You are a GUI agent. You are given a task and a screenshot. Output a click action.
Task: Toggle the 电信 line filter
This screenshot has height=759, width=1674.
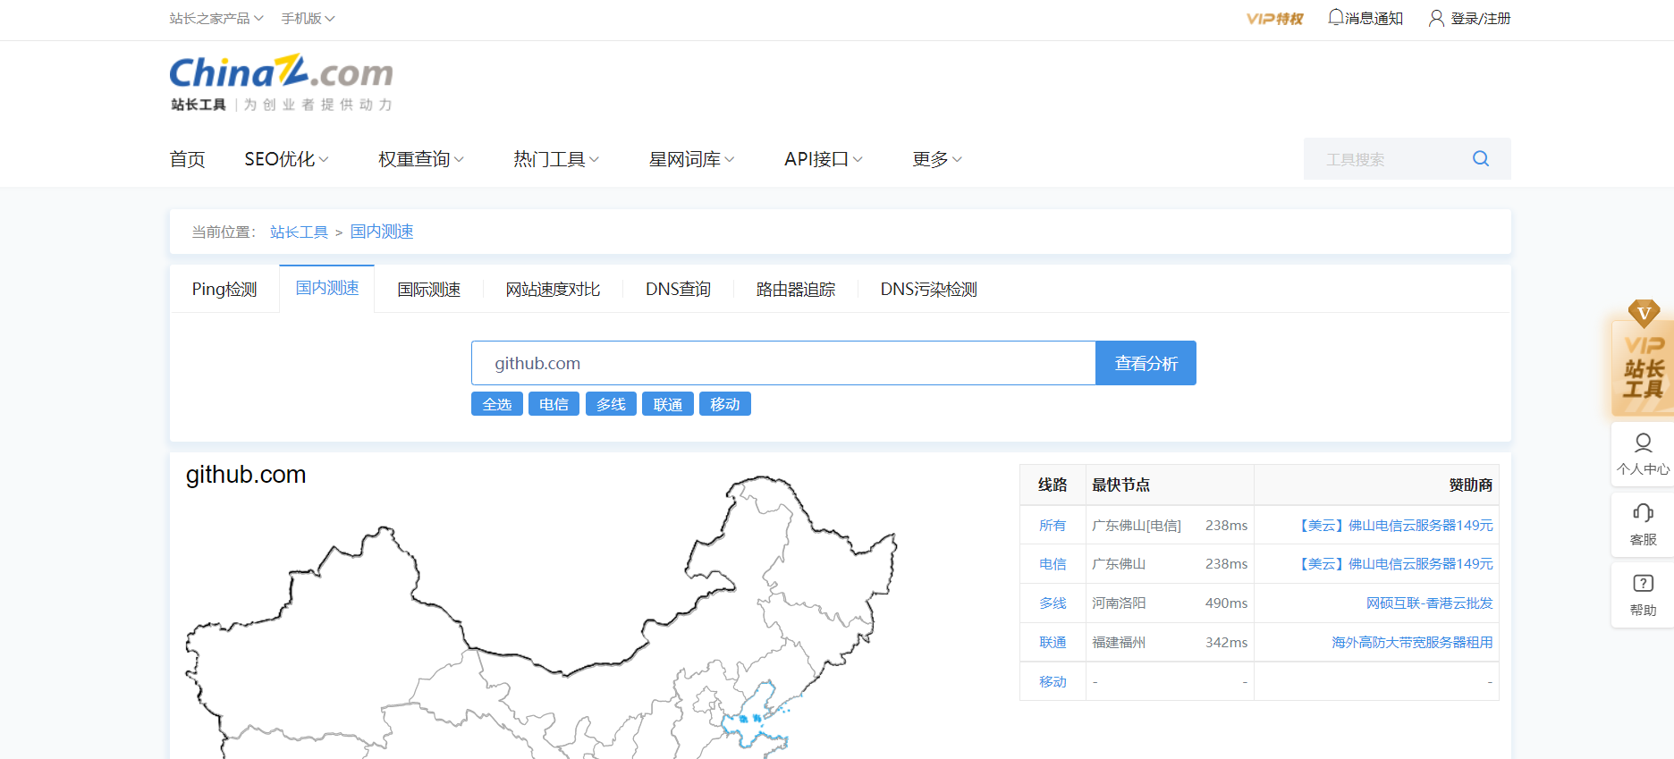tap(554, 404)
